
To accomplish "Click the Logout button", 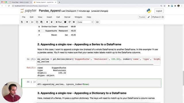I will coord(159,11).
